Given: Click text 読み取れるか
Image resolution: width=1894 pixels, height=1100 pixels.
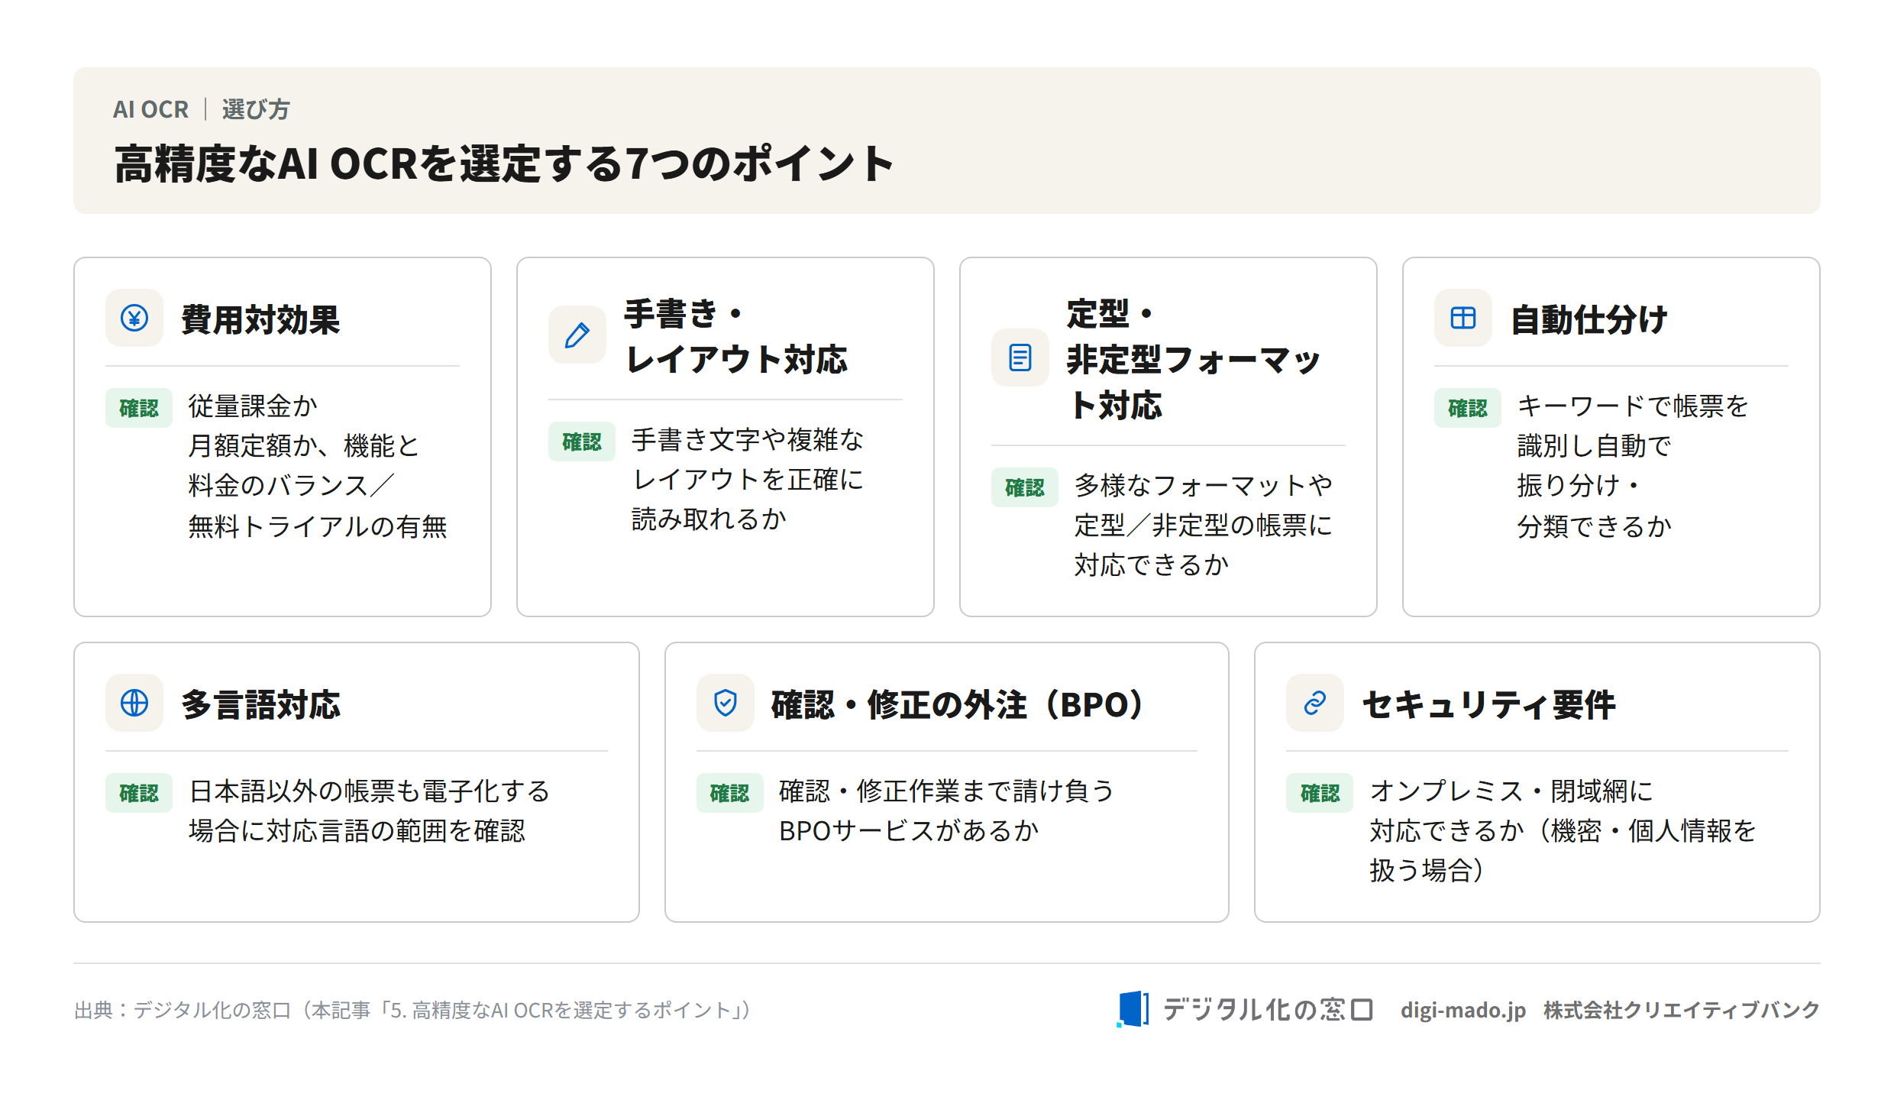Looking at the screenshot, I should click(709, 519).
